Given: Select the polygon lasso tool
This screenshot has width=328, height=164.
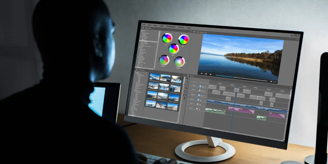Looking at the screenshot, I should [x=186, y=84].
